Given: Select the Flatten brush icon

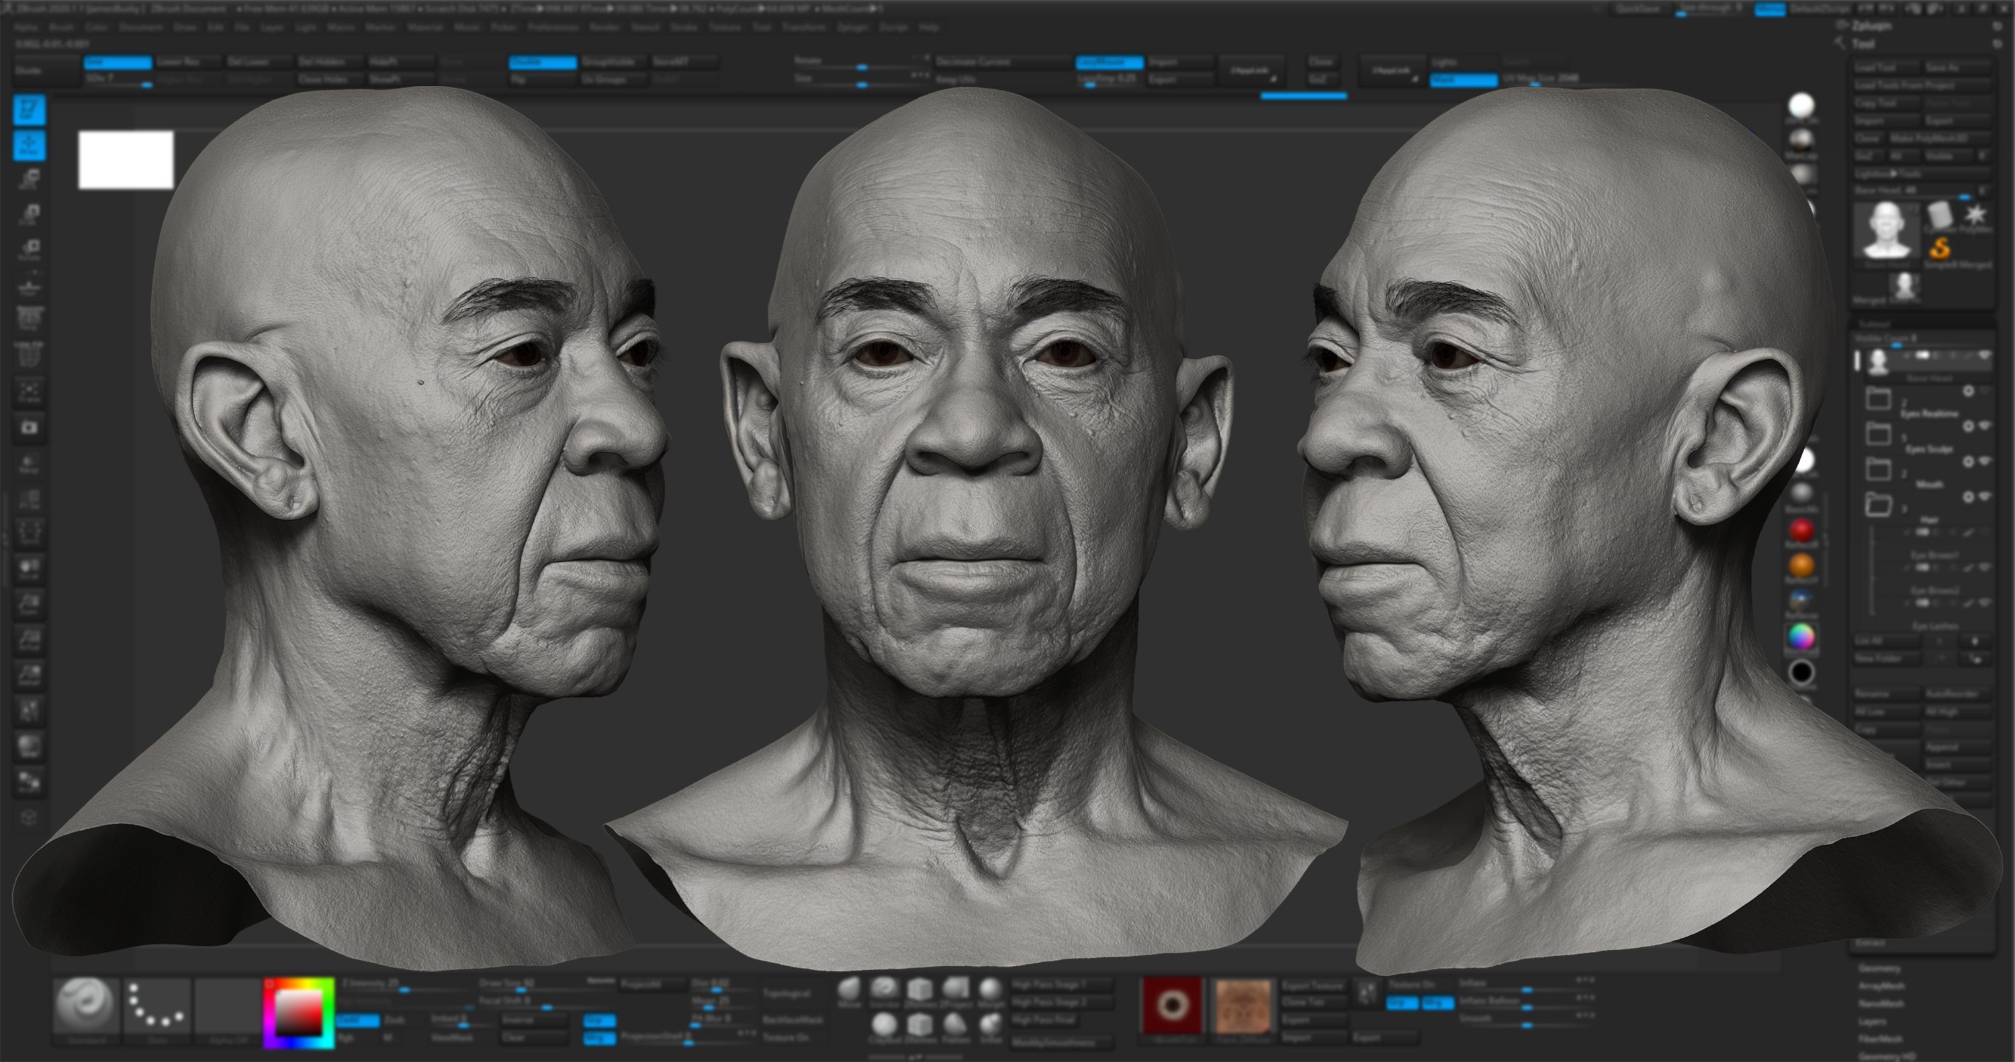Looking at the screenshot, I should 957,1025.
